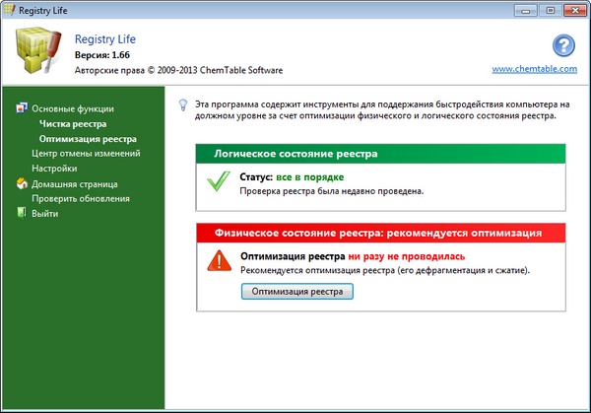Click the Домашняя страница globe icon

22,183
